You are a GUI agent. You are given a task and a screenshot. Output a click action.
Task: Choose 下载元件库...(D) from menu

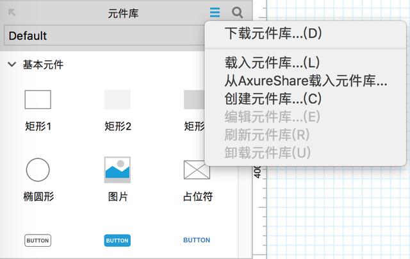(306, 33)
